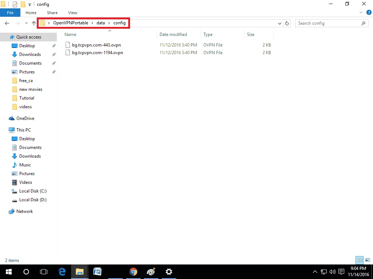Open the Quick Access Toolbar customize dropdown

pyautogui.click(x=30, y=4)
